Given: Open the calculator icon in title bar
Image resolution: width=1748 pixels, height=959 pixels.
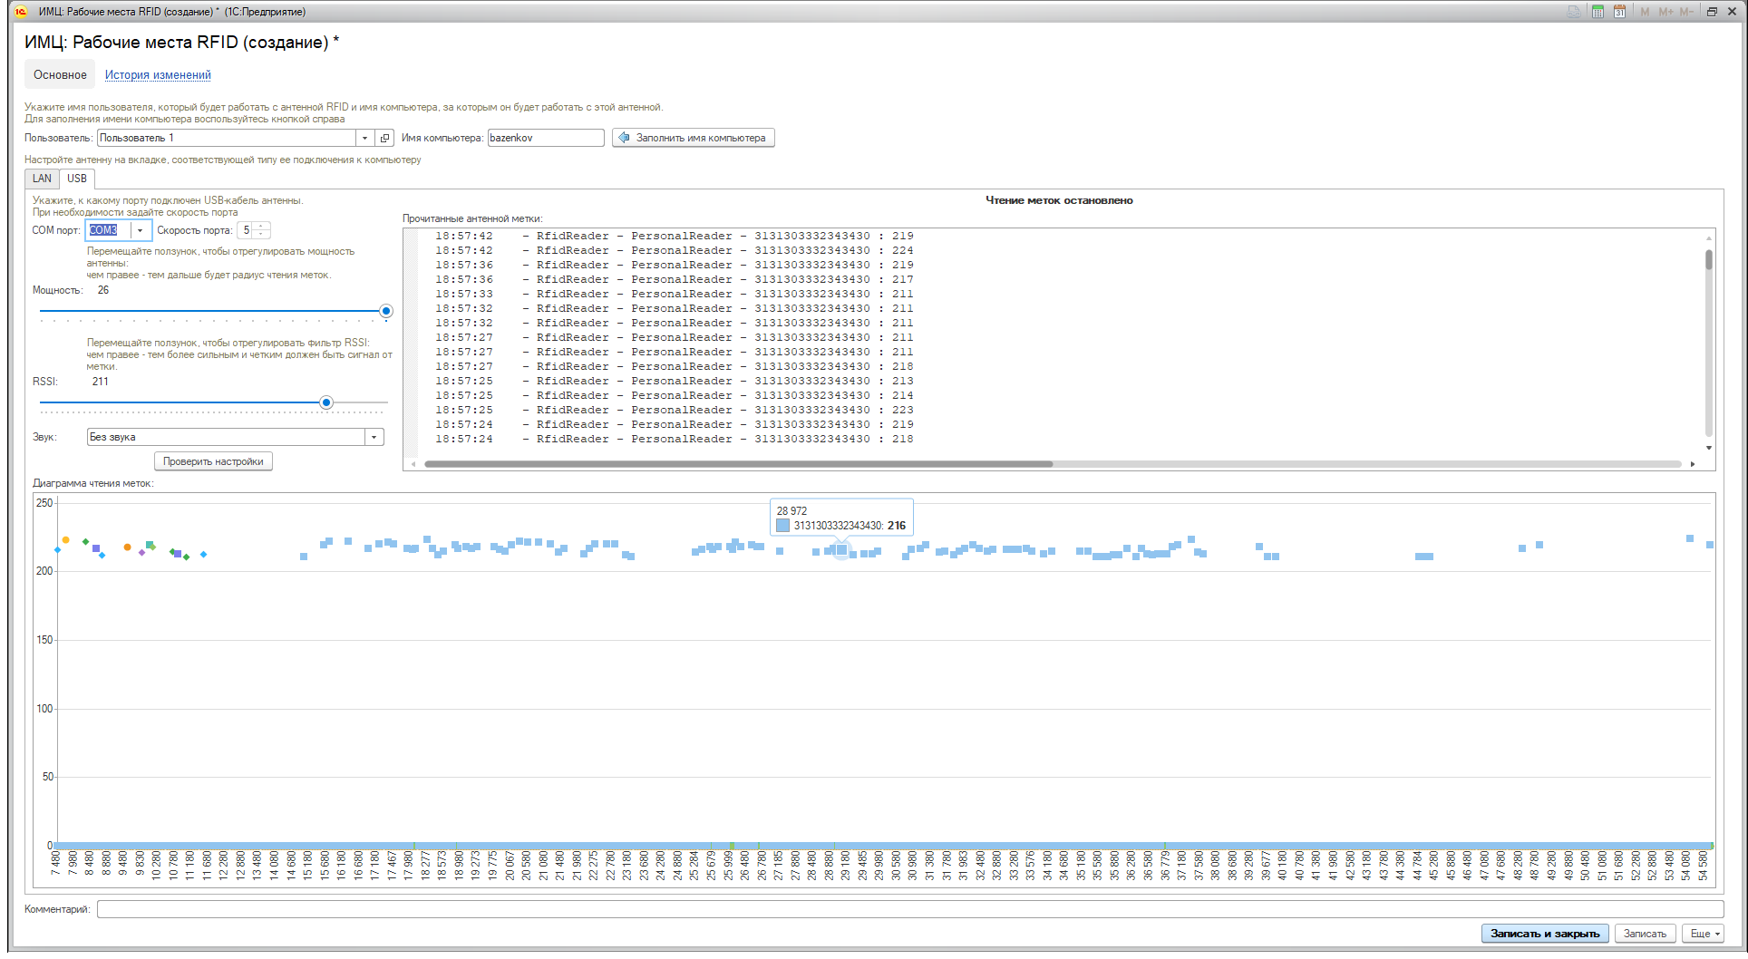Looking at the screenshot, I should 1597,12.
